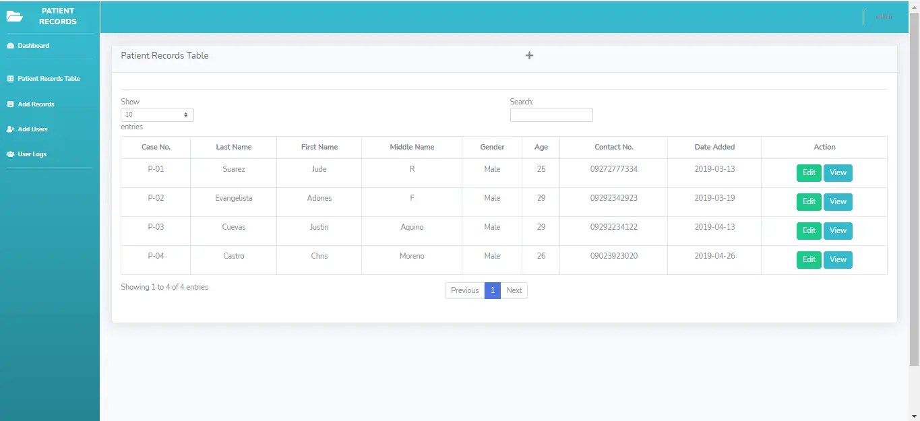Click the Patient Records Table grid icon
Screen dimensions: 920x421
9,78
